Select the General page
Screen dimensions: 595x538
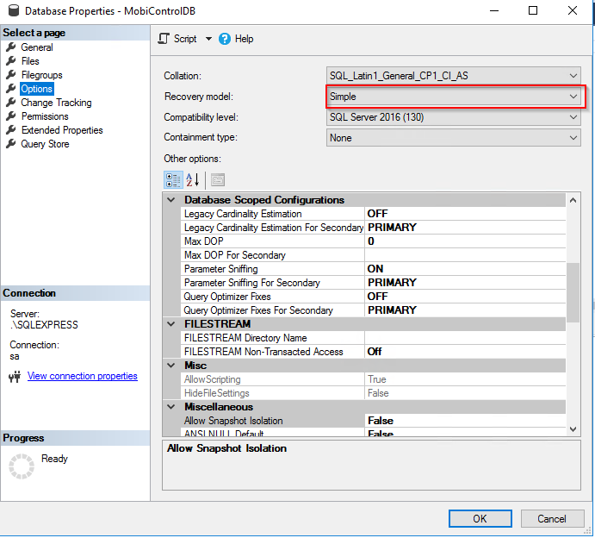coord(36,47)
